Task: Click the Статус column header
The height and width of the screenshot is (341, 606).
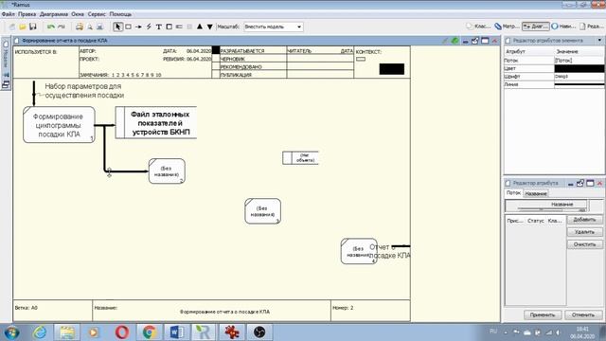Action: point(536,221)
